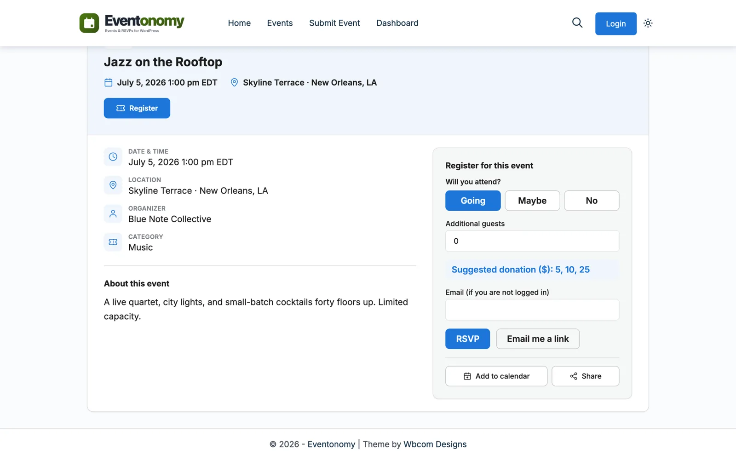The image size is (736, 460).
Task: Click the location pin icon beside Location
Action: click(x=113, y=185)
